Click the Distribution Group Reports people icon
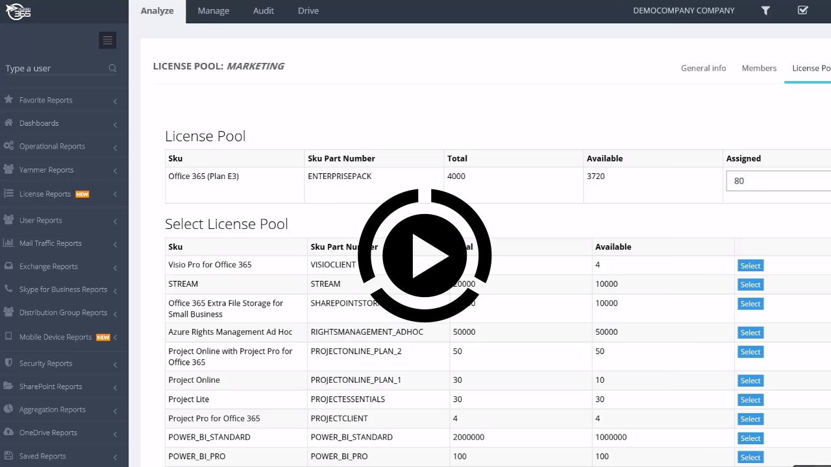The height and width of the screenshot is (467, 831). 8,312
